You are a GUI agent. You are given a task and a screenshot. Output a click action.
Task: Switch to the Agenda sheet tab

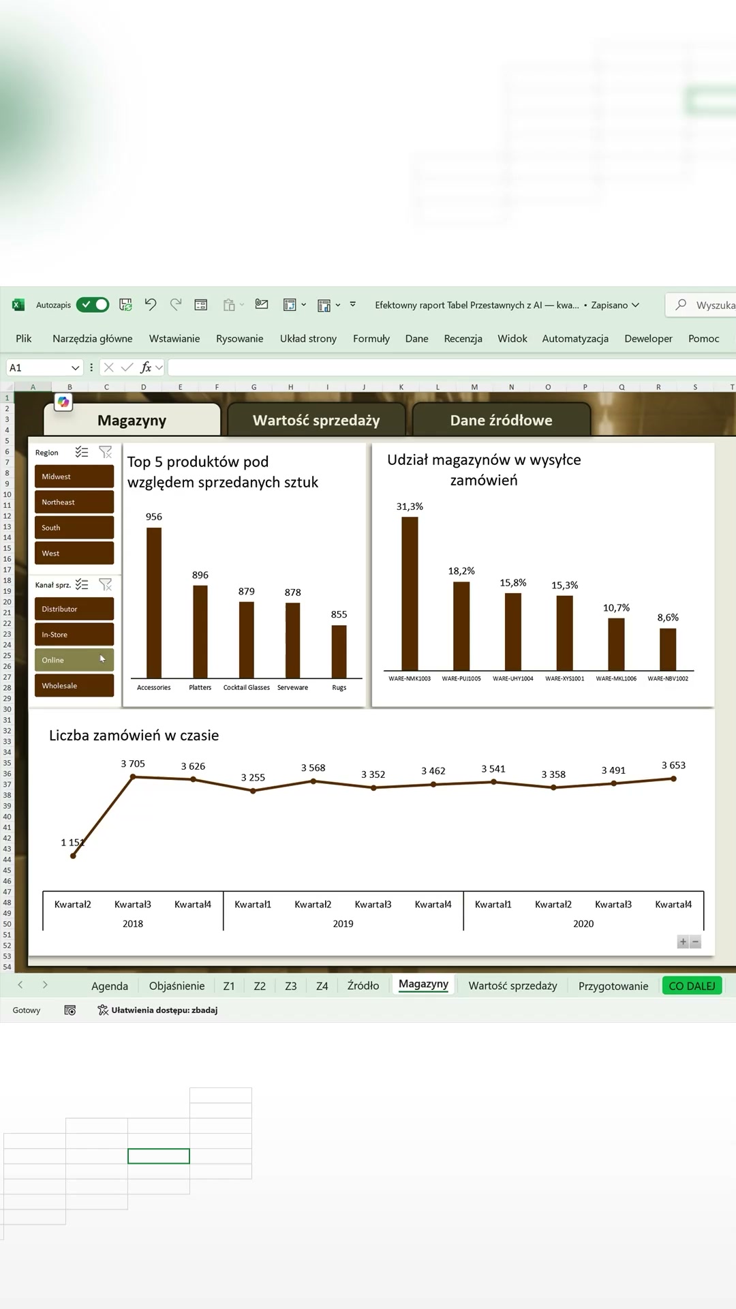point(110,986)
